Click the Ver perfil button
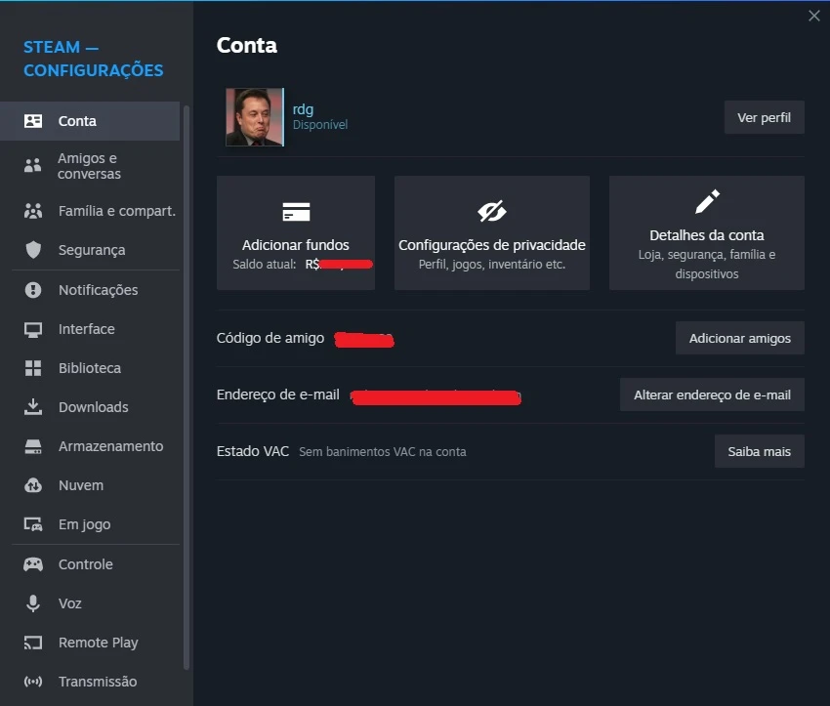The height and width of the screenshot is (706, 830). pos(764,117)
